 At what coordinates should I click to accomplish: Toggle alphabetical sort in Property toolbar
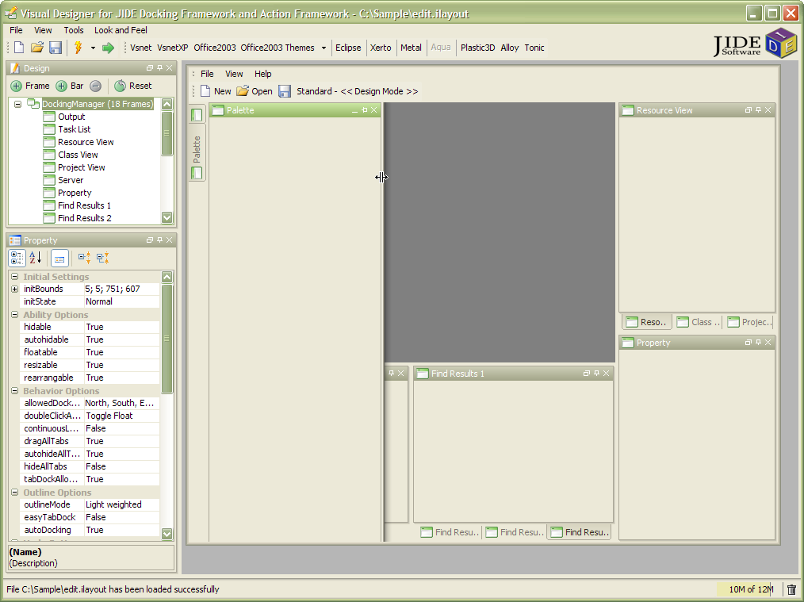pyautogui.click(x=36, y=258)
